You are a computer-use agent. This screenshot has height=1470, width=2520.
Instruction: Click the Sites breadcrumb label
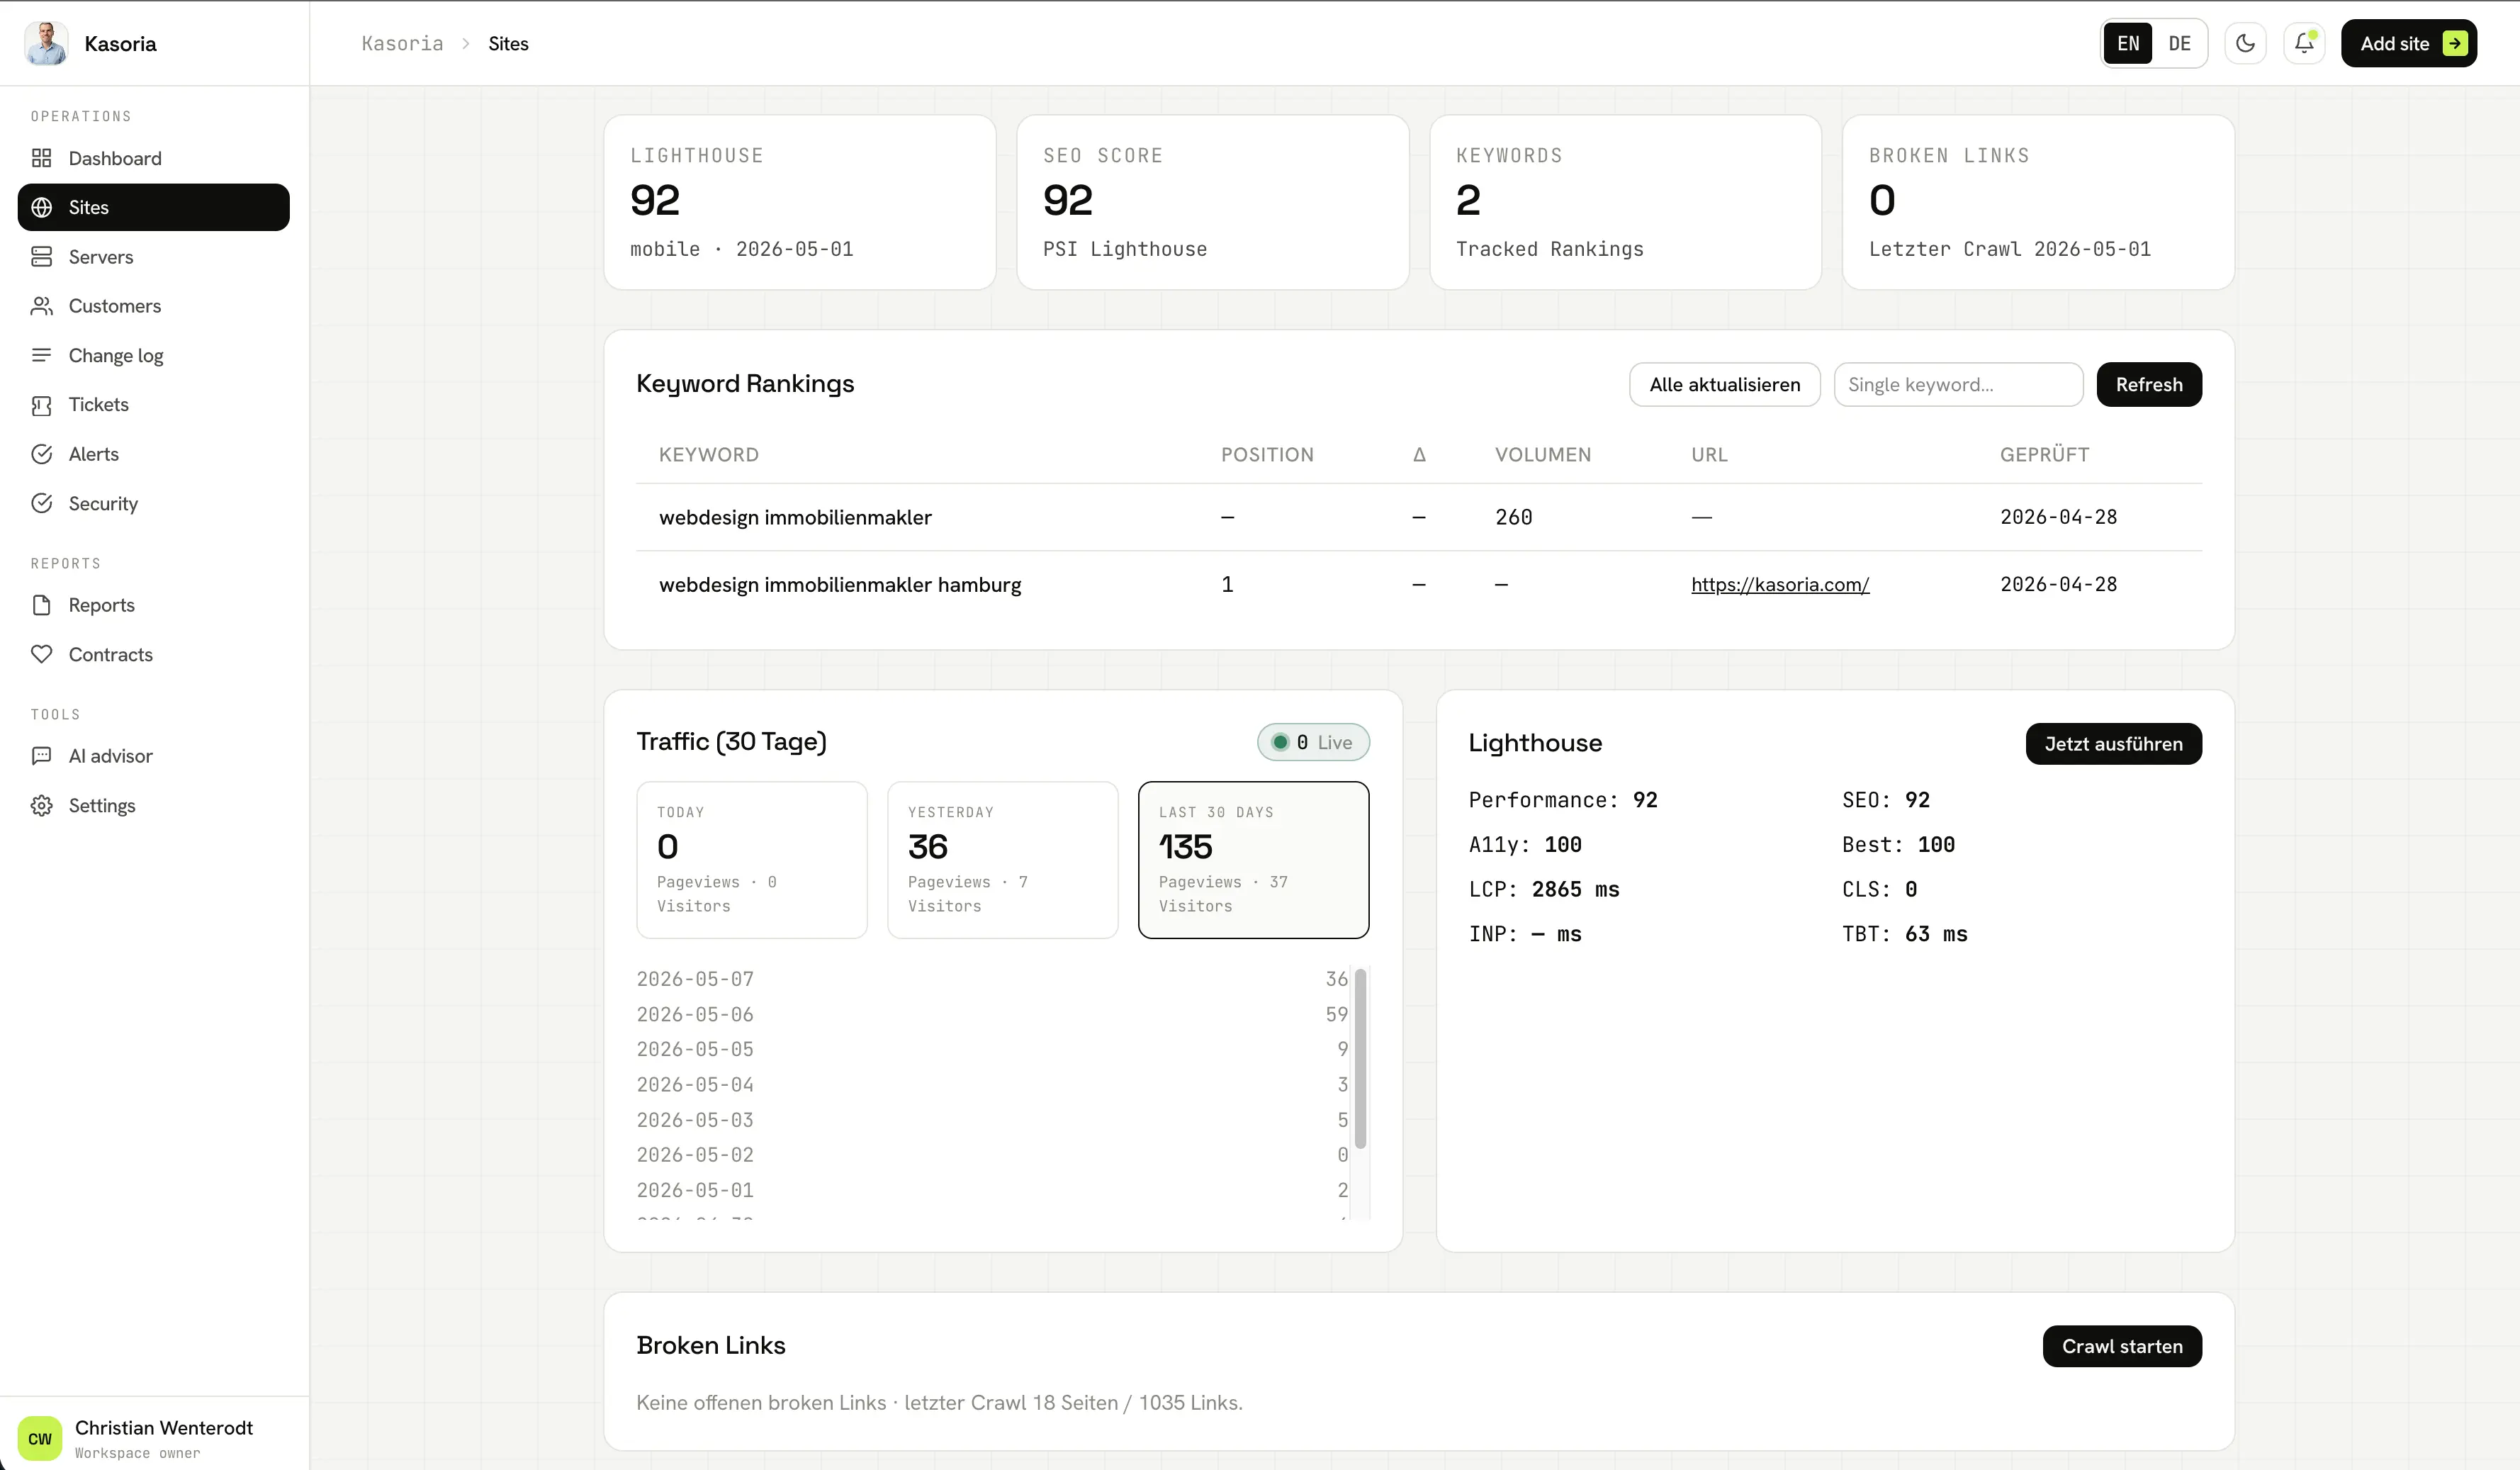pos(508,44)
